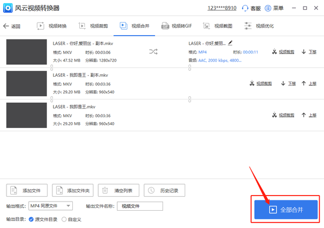
Task: Click the 大小: 47.52 MB text
Action: (66, 61)
